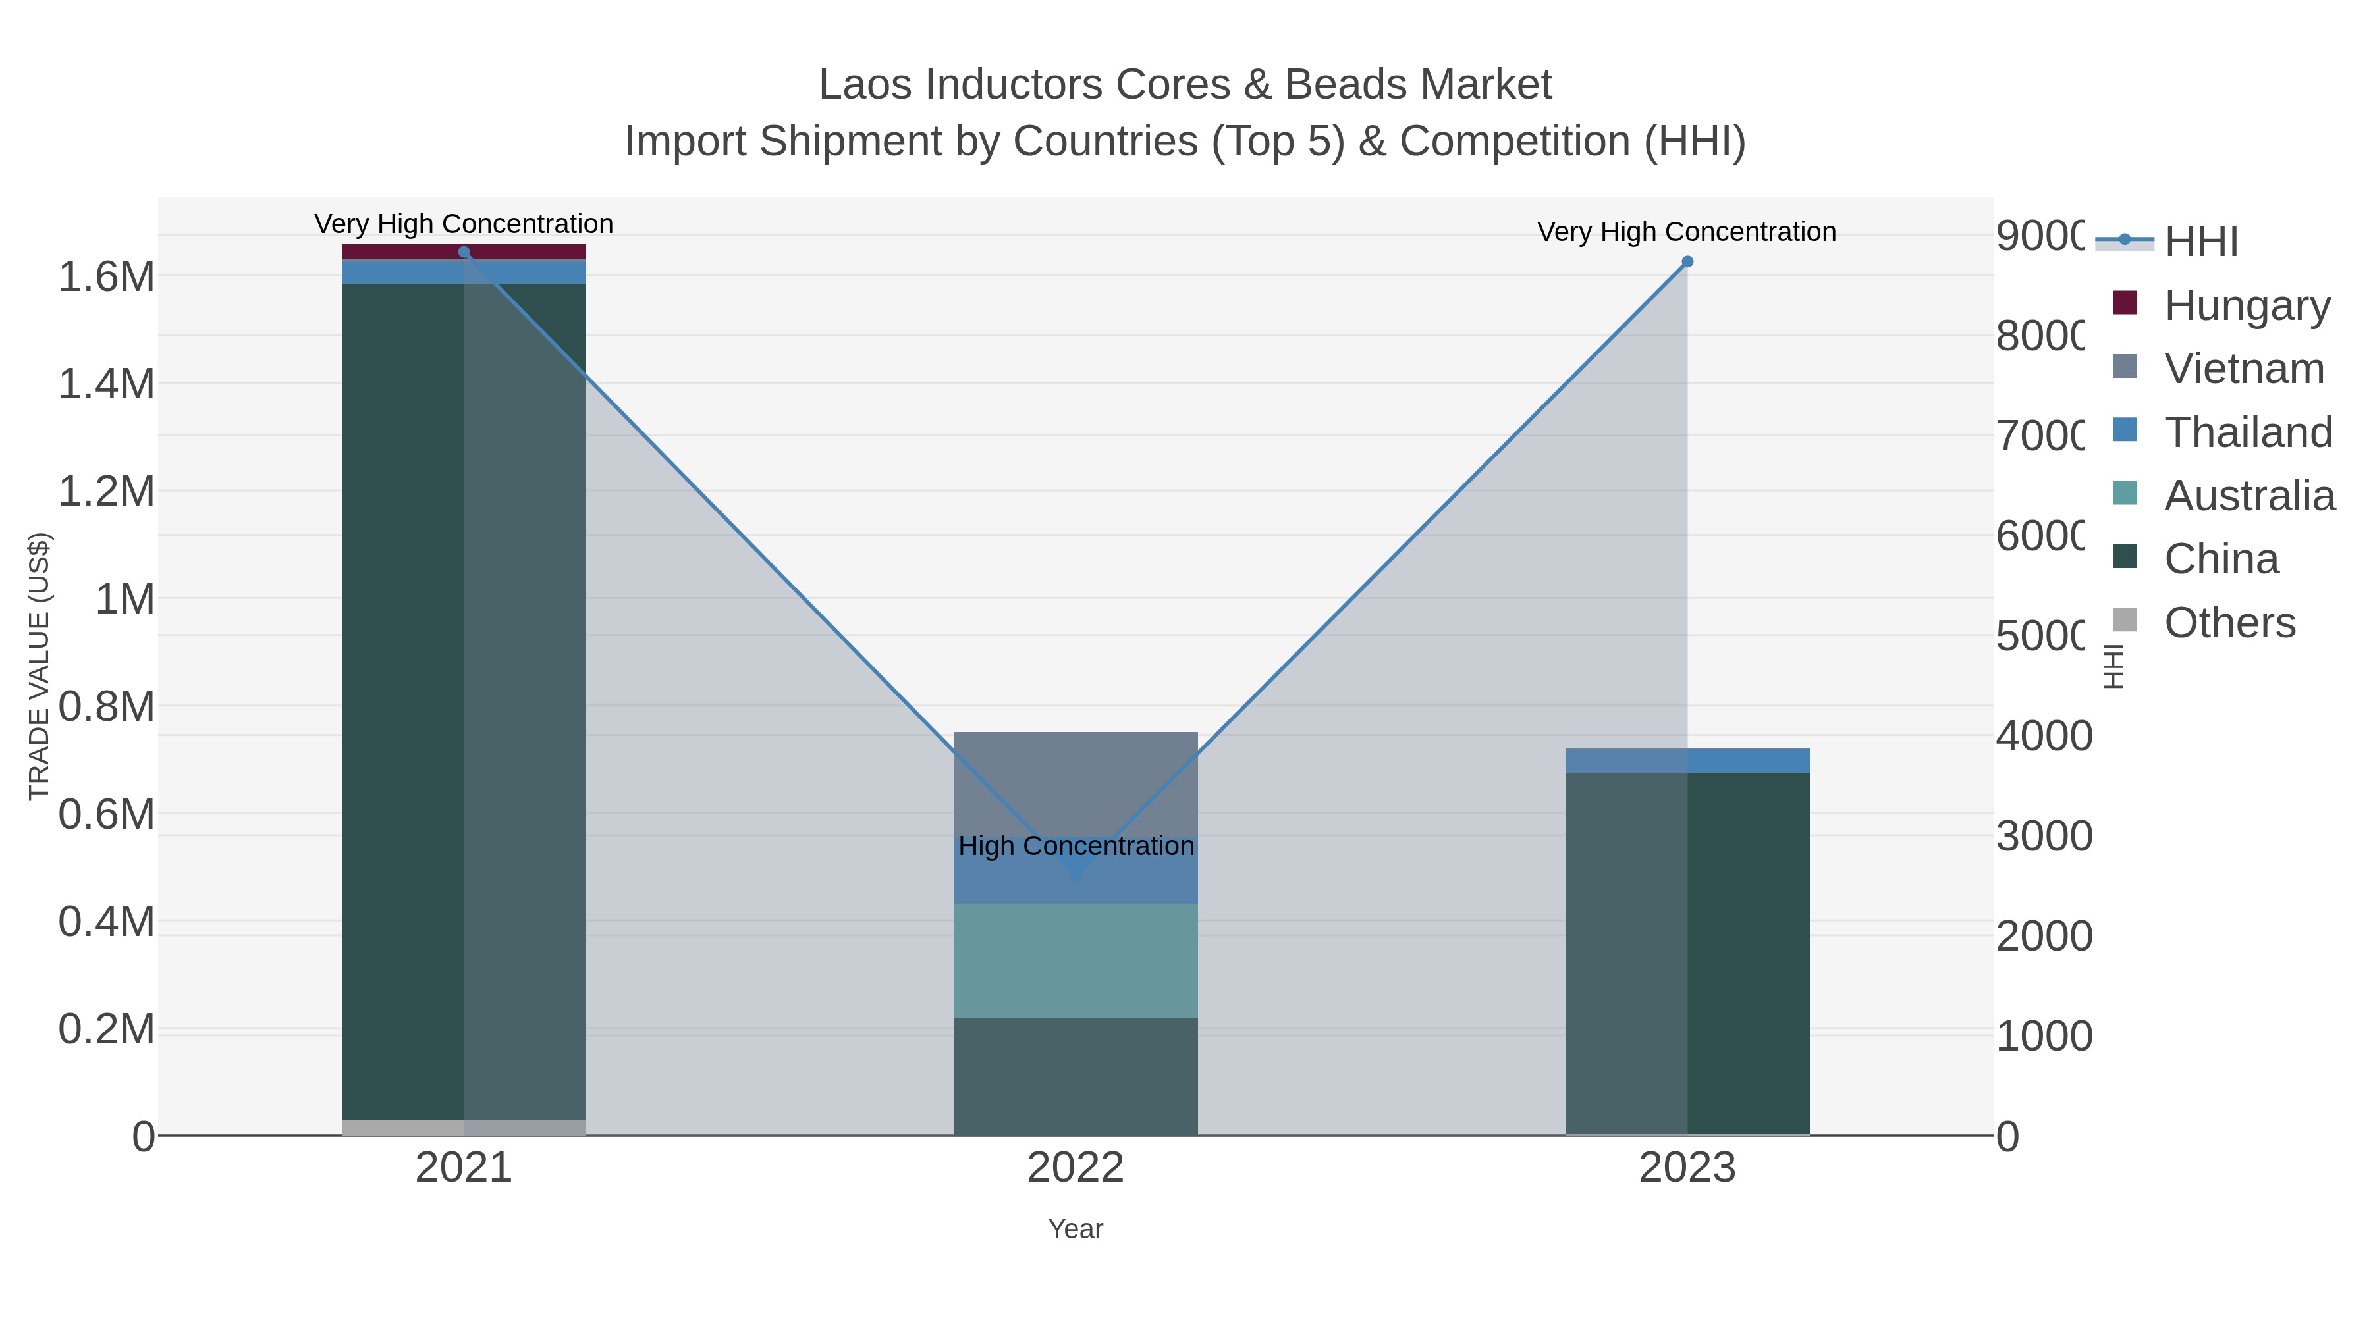This screenshot has height=1333, width=2371.
Task: Click the vertical 'HHI' axis title
Action: 2114,666
